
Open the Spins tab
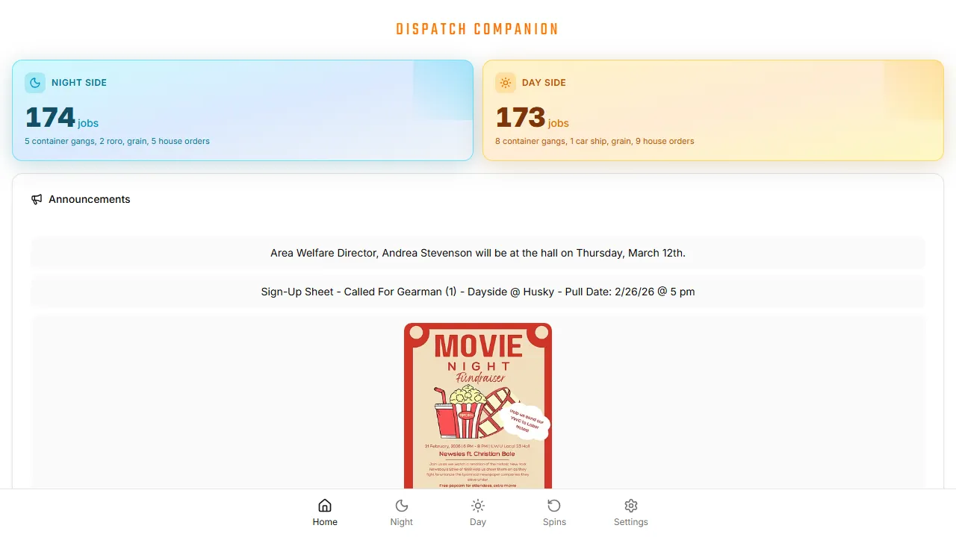[554, 513]
